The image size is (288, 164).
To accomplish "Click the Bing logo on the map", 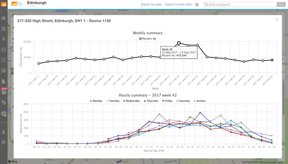I will tap(13, 161).
